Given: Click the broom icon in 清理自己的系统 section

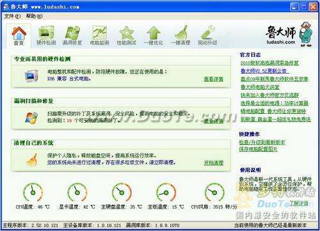Looking at the screenshot, I should pyautogui.click(x=32, y=159).
